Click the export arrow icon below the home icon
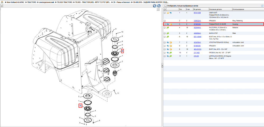The height and width of the screenshot is (127, 264). [x=2, y=6]
